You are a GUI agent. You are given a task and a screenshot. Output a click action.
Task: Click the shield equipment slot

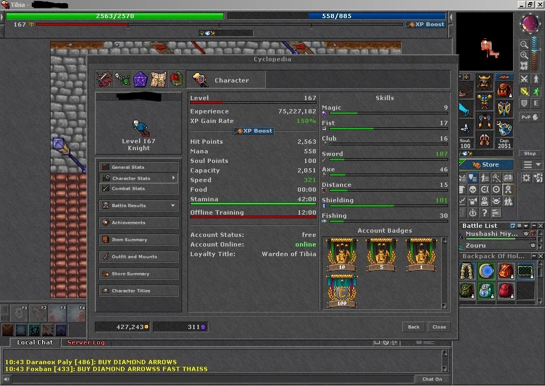[x=504, y=109]
